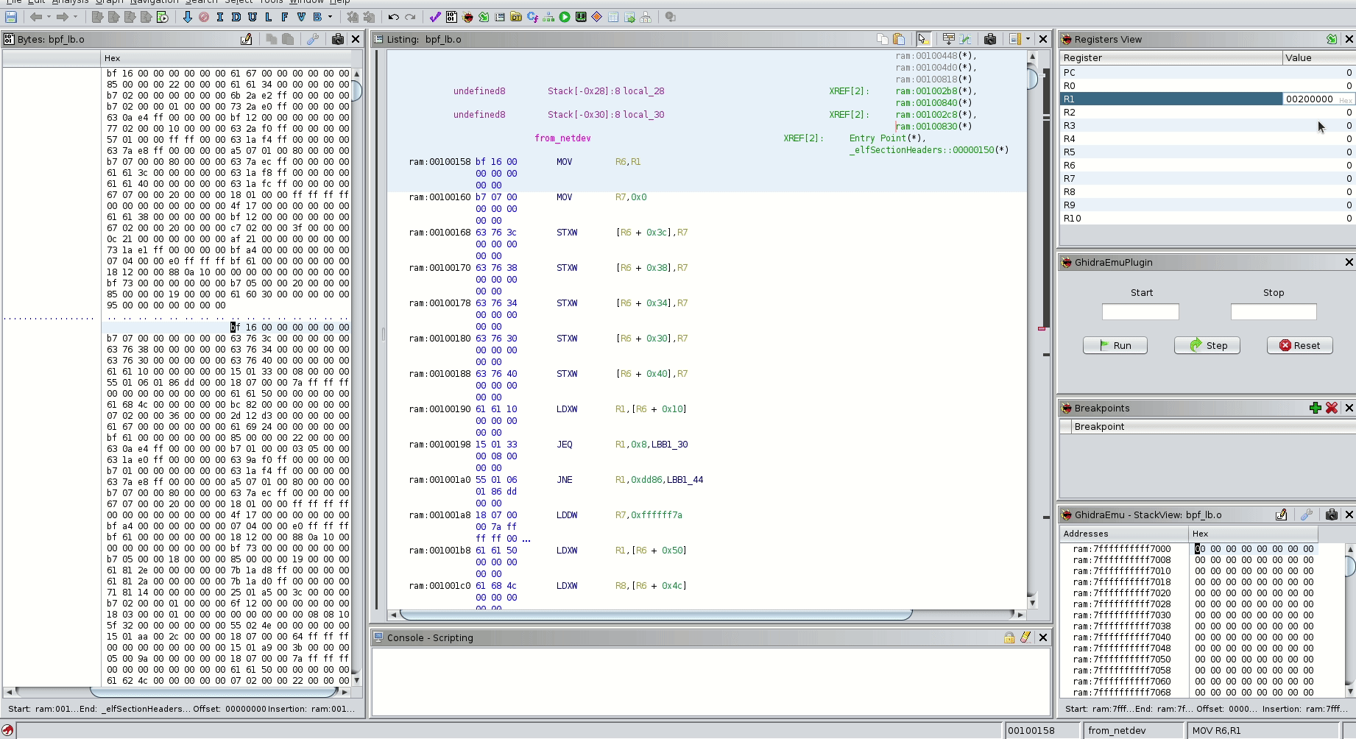
Task: Open the Listing layout dropdown arrow
Action: tap(1028, 39)
